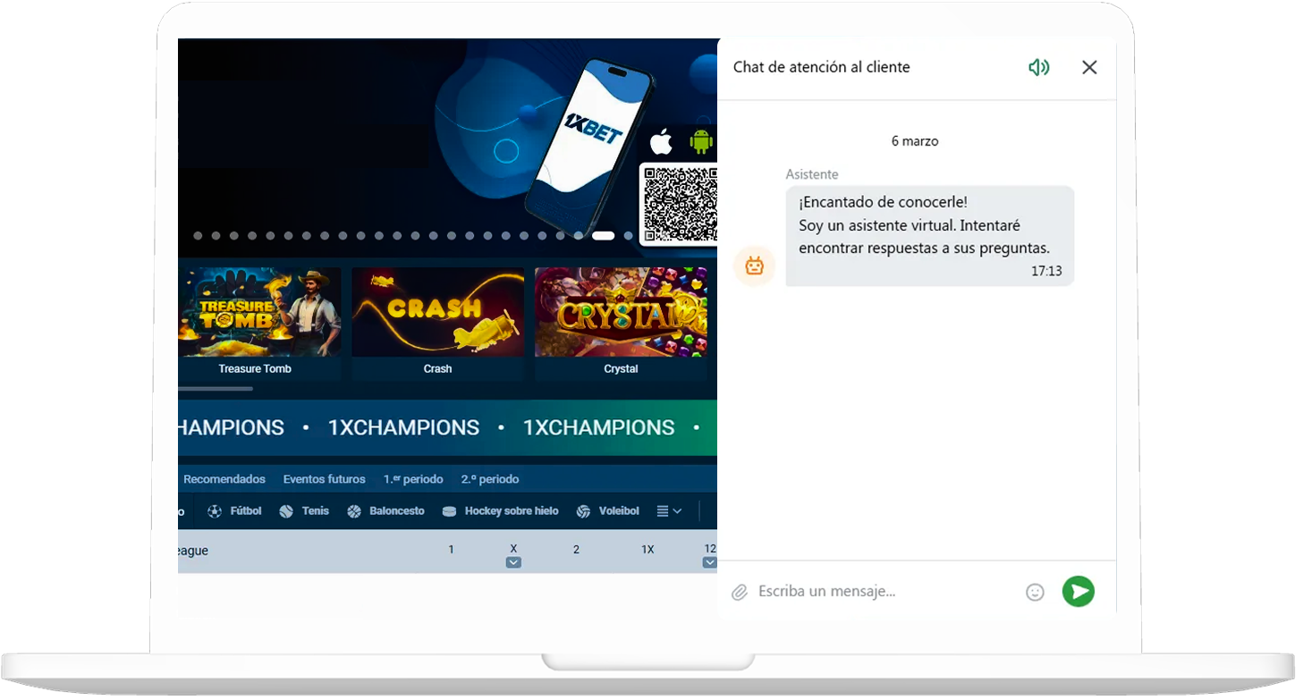Screen dimensions: 1303x700
Task: Click the games row horizontal scrollbar
Action: click(216, 389)
